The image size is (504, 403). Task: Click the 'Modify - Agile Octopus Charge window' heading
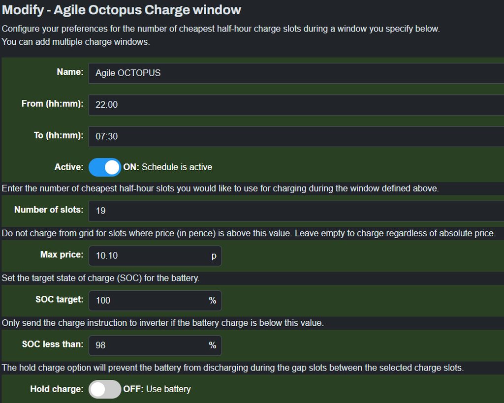point(122,9)
